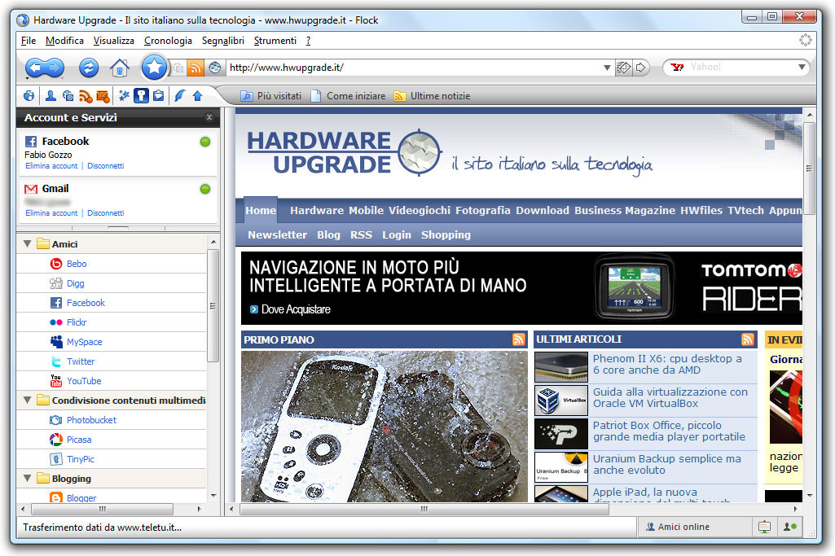Collapse the Blogging folder
Image resolution: width=835 pixels, height=556 pixels.
(28, 479)
